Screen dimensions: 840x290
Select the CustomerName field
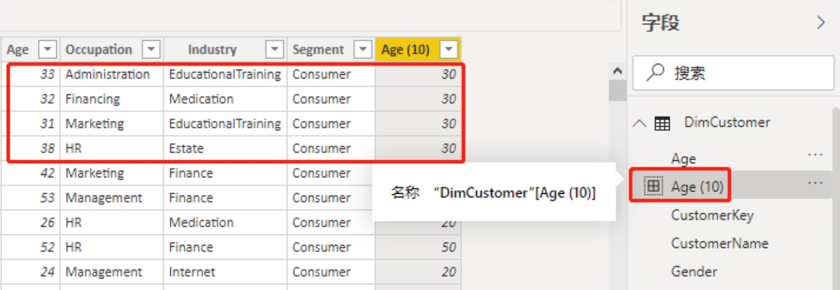click(719, 243)
